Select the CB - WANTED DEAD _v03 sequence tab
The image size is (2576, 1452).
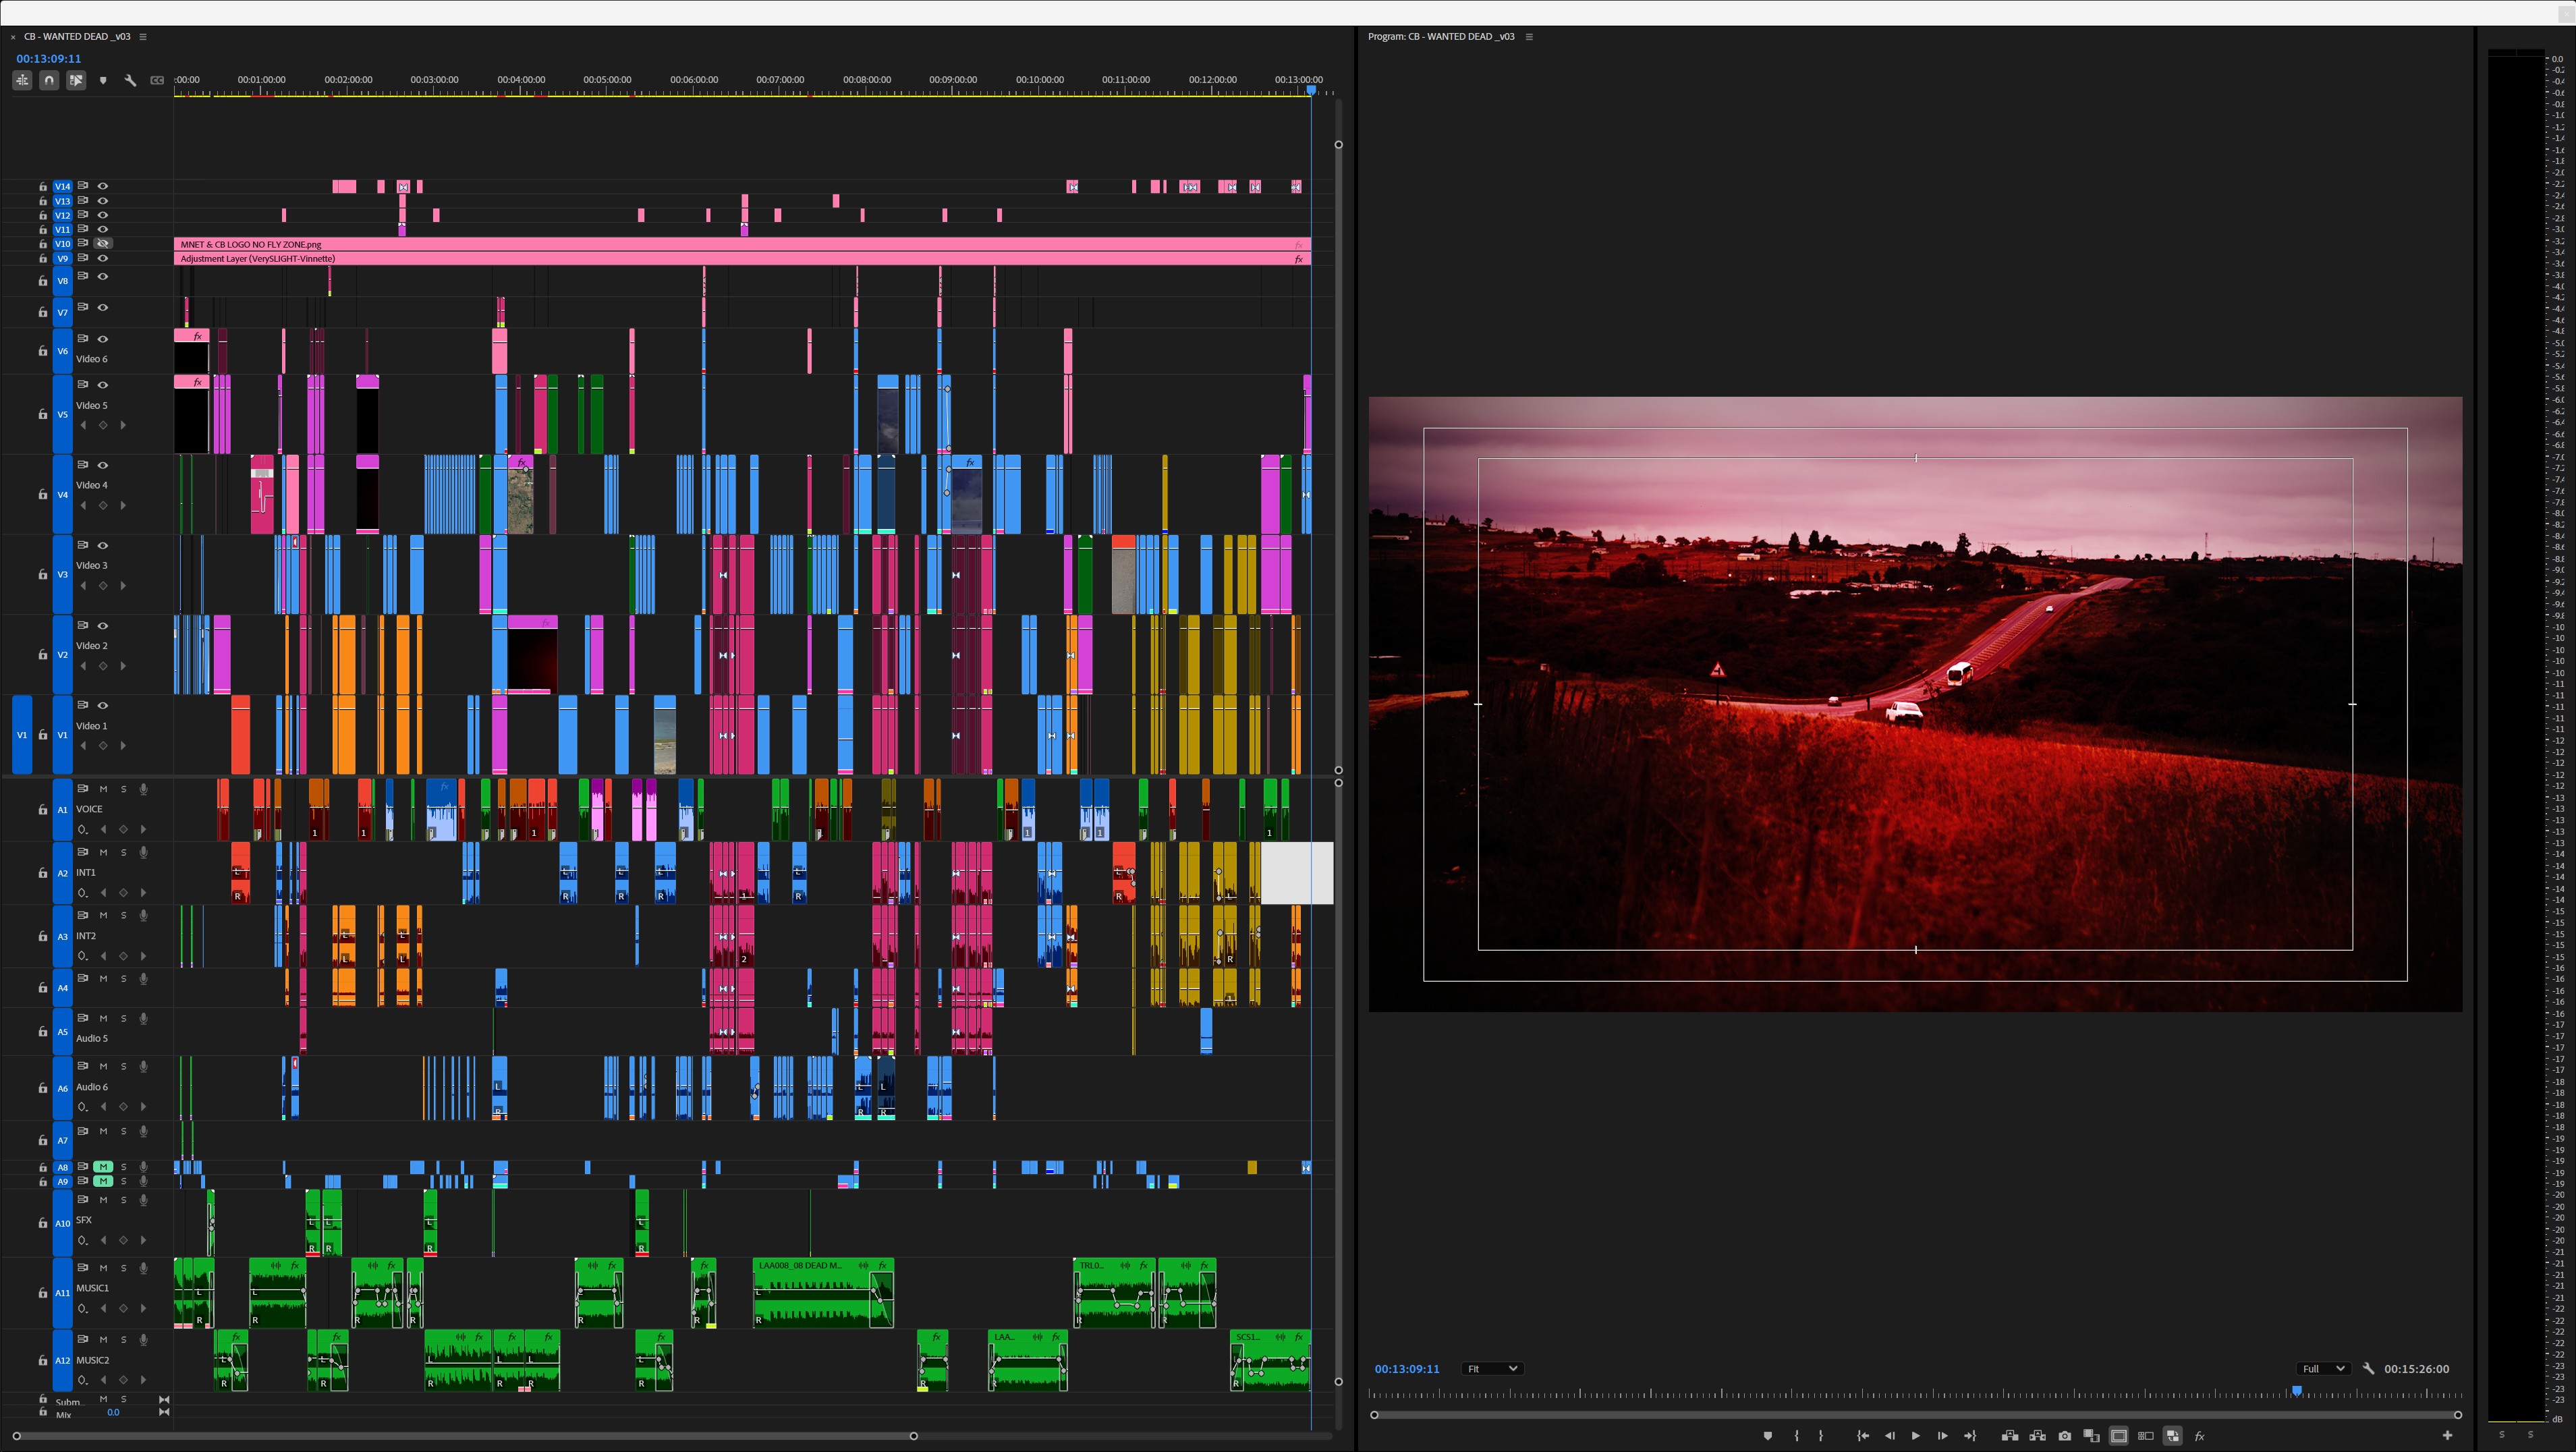point(76,37)
